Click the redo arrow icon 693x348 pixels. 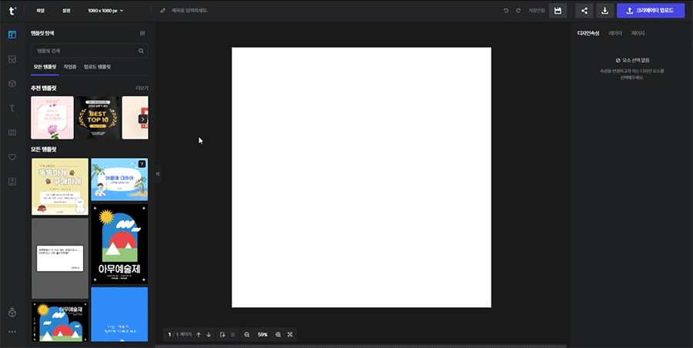coord(518,11)
